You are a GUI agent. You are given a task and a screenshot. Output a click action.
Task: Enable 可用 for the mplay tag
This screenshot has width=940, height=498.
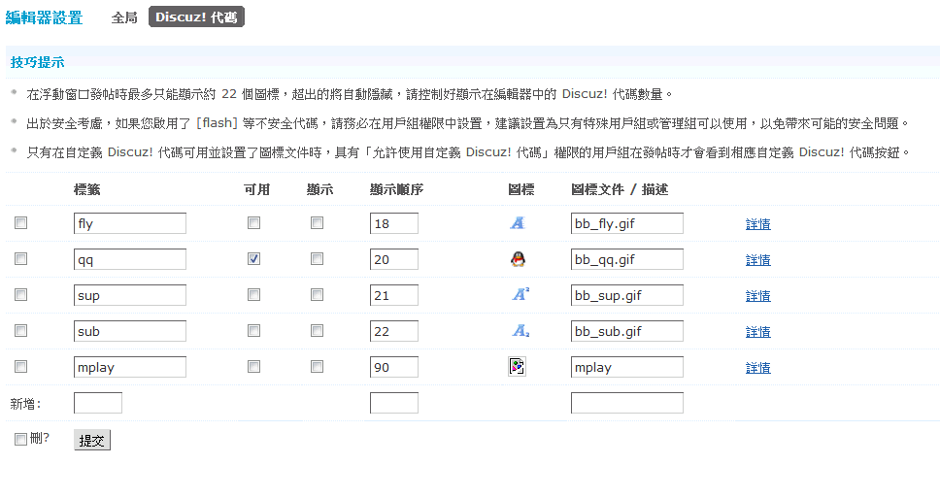pos(254,366)
